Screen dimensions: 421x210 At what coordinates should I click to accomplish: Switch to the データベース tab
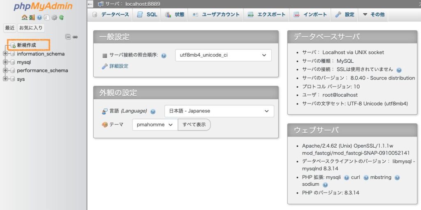(x=110, y=14)
